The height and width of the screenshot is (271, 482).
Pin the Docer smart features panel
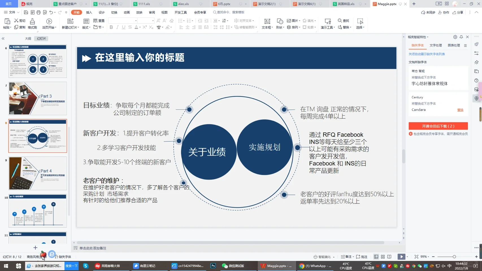coord(461,37)
